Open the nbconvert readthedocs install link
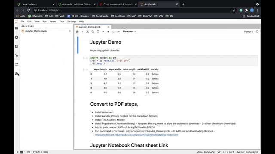The image size is (275, 154). pos(137,135)
